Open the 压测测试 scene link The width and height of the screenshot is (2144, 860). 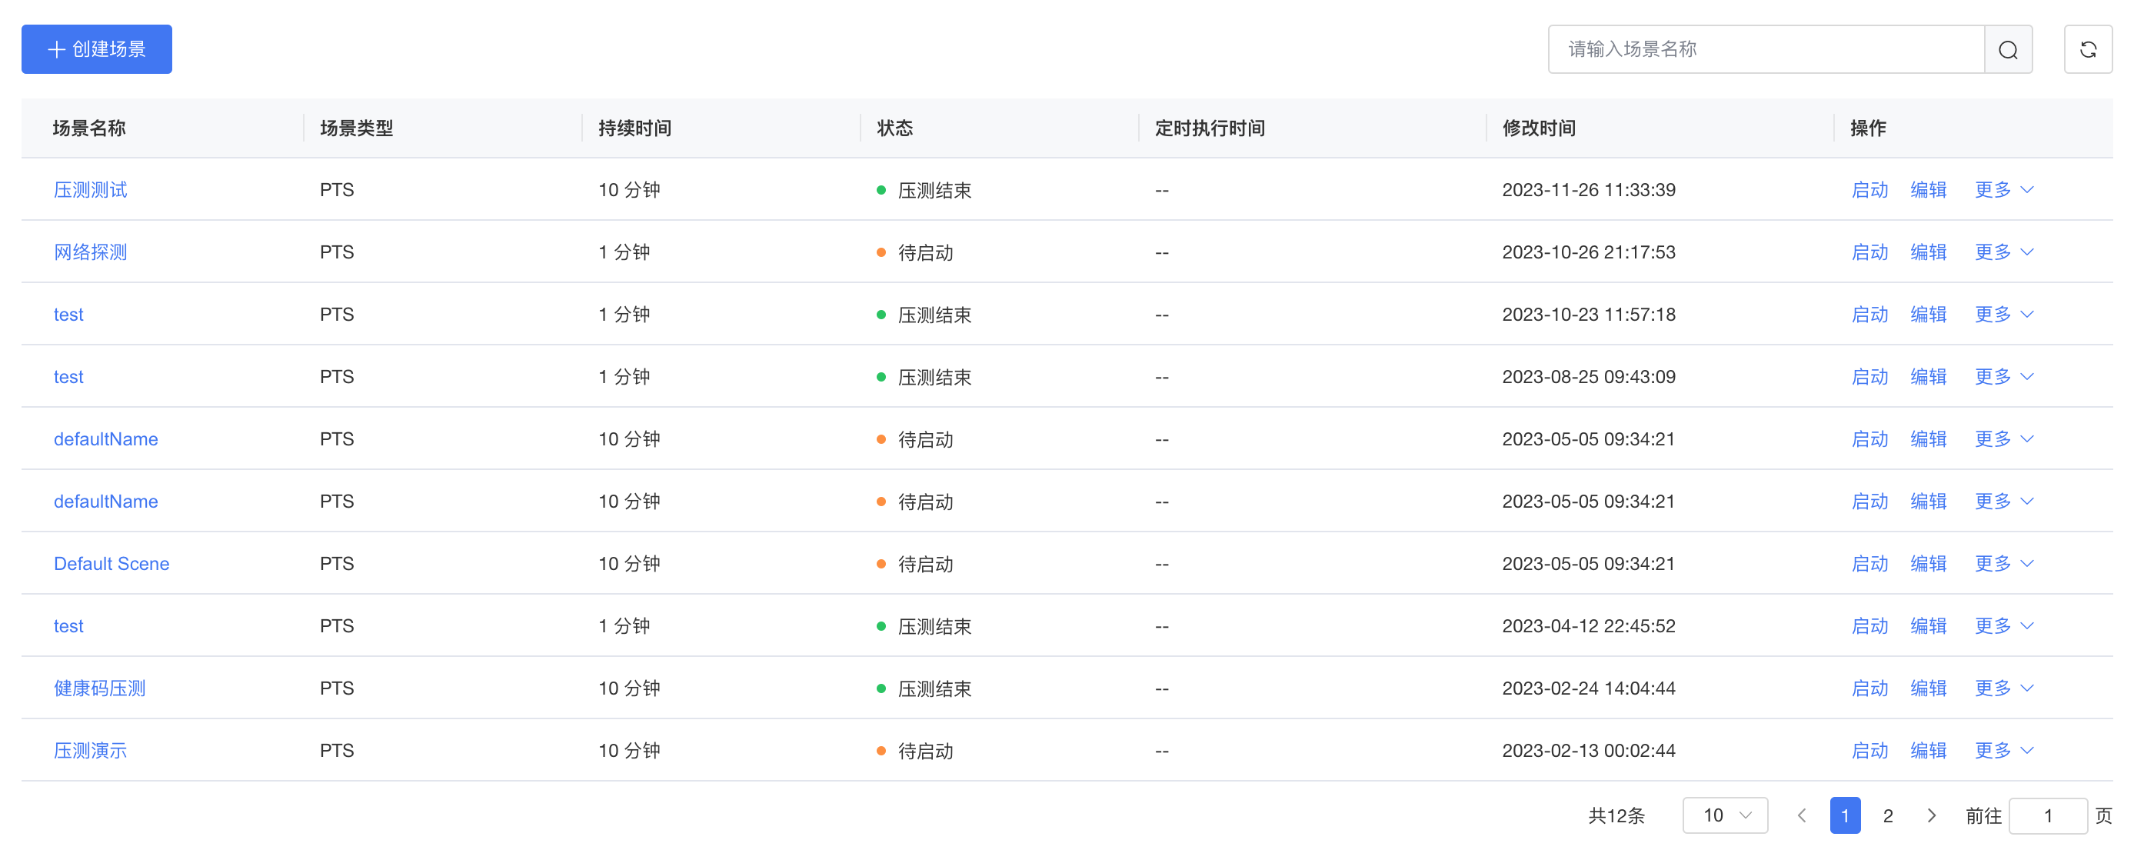(x=90, y=190)
